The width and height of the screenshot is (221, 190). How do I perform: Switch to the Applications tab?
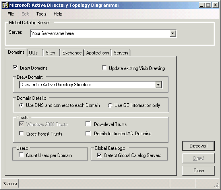[x=97, y=53]
